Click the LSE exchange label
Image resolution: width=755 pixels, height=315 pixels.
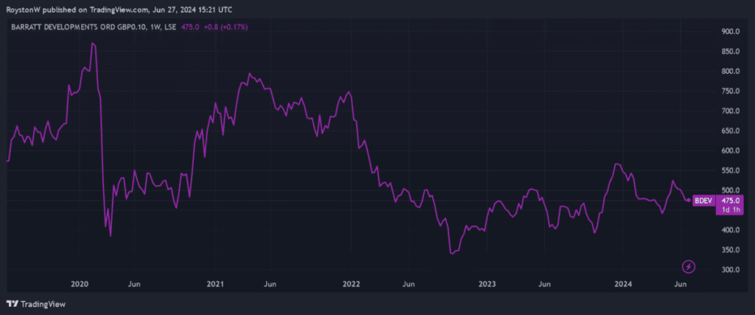pyautogui.click(x=170, y=27)
